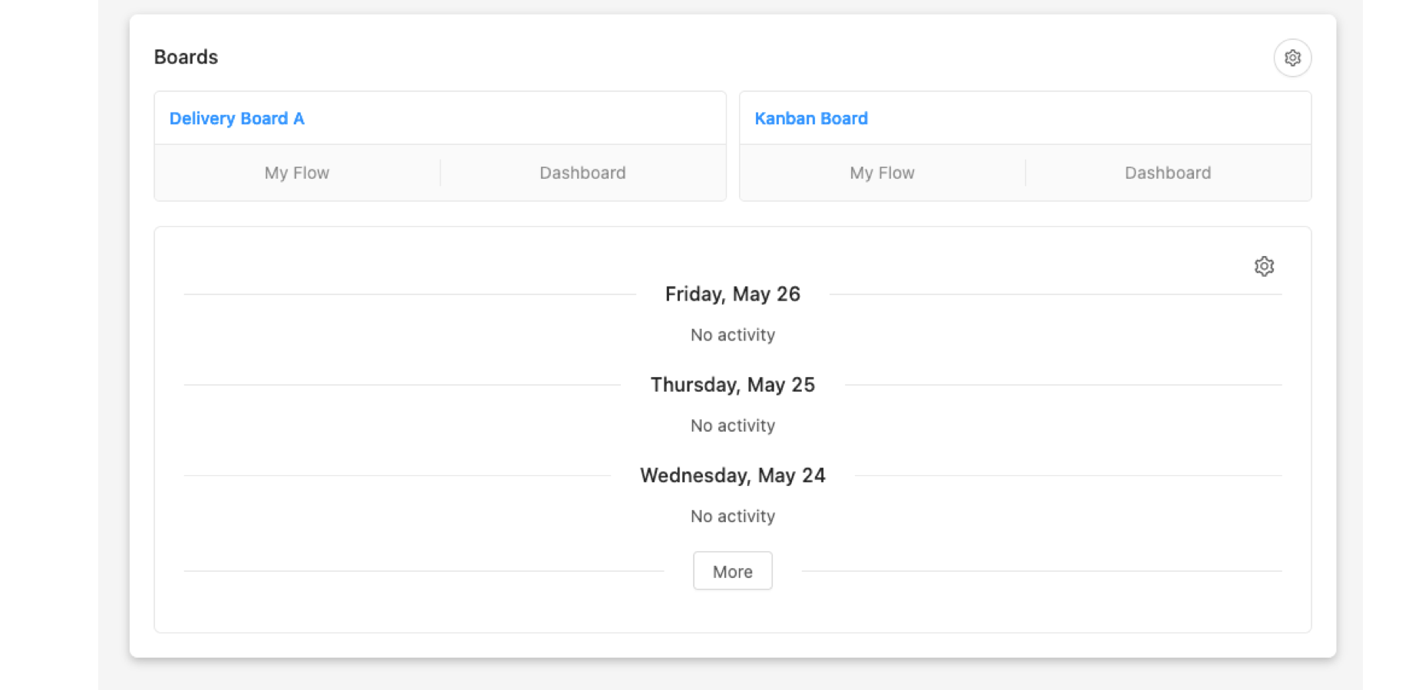1412x690 pixels.
Task: Select My Flow under Delivery Board A
Action: pos(297,173)
